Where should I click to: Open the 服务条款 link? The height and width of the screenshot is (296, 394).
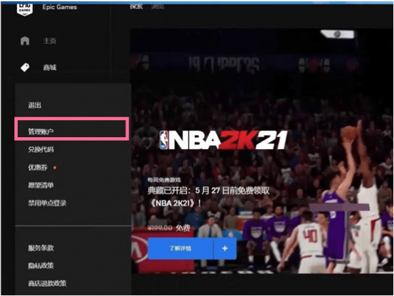pyautogui.click(x=41, y=248)
